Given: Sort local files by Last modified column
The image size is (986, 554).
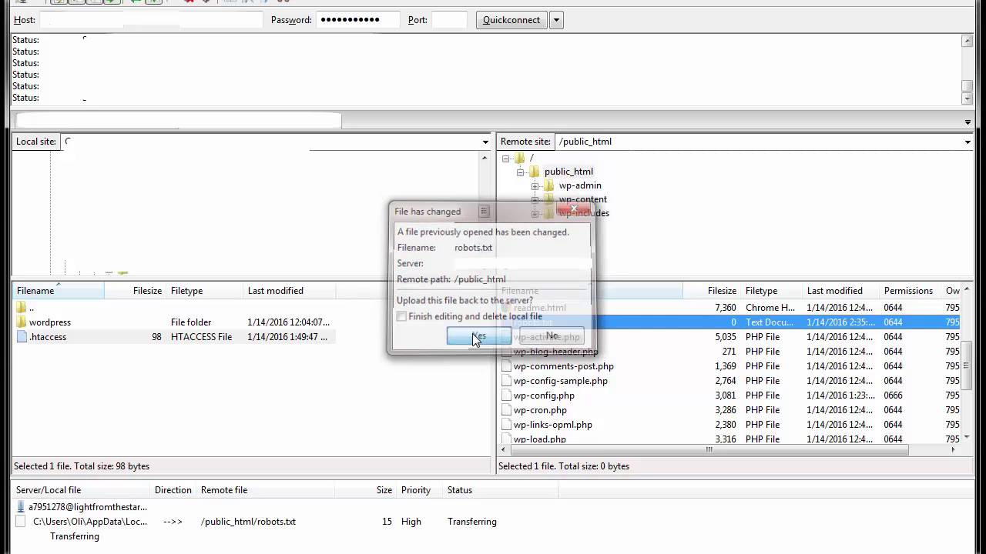Looking at the screenshot, I should coord(290,291).
